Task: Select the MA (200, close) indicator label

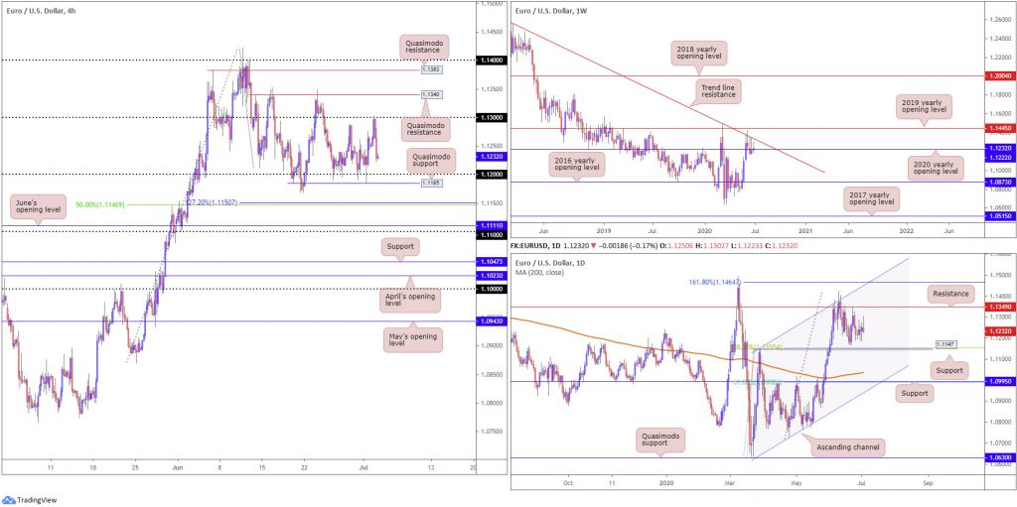Action: click(540, 272)
